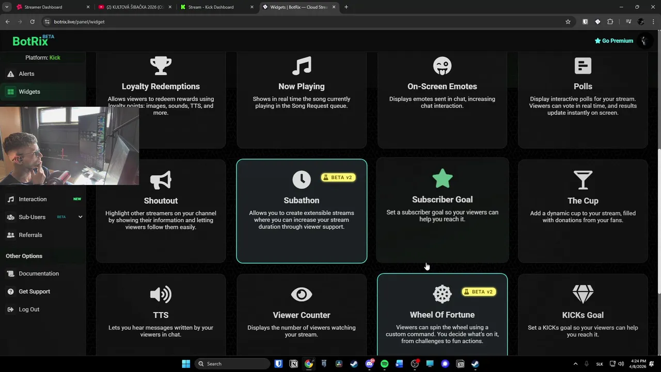
Task: Open the tab search dropdown arrow
Action: [x=7, y=7]
